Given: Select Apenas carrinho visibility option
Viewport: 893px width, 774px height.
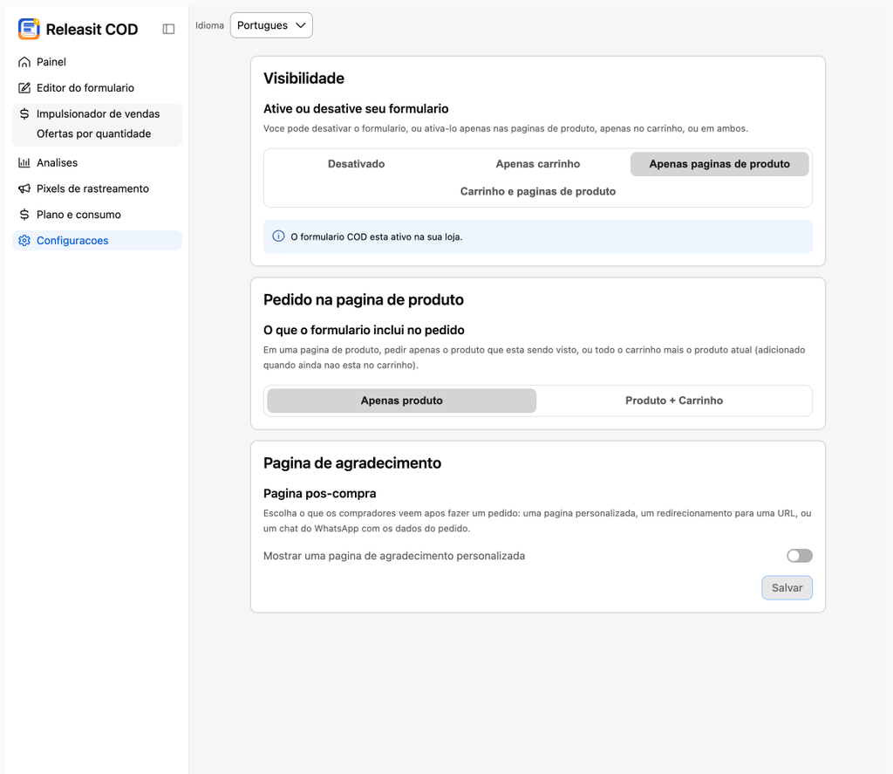Looking at the screenshot, I should pos(537,163).
